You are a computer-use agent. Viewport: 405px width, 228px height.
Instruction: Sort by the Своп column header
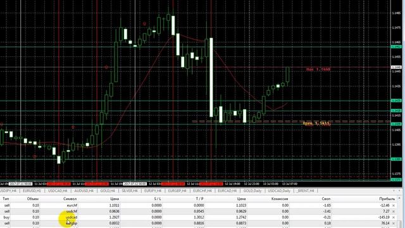click(x=327, y=199)
